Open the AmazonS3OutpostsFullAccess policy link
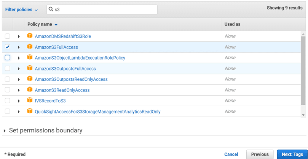This screenshot has height=159, width=308. (65, 69)
